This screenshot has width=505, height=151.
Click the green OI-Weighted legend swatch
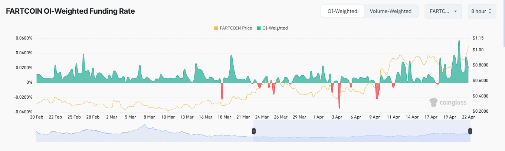click(259, 28)
